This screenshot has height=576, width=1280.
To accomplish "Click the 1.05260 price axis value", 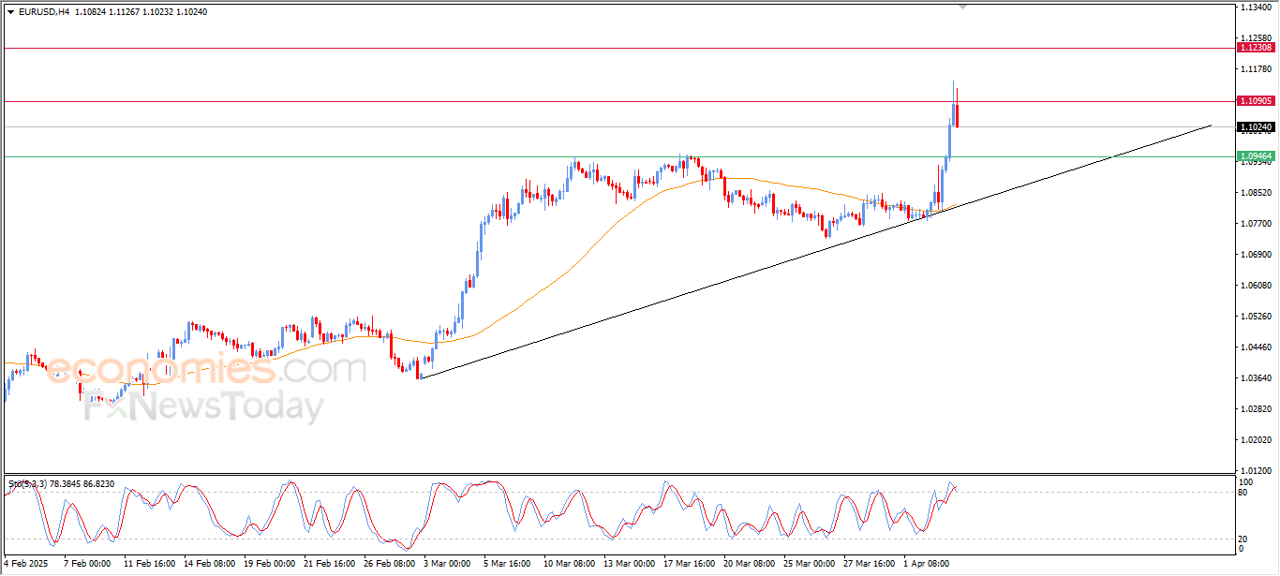I will (x=1255, y=317).
